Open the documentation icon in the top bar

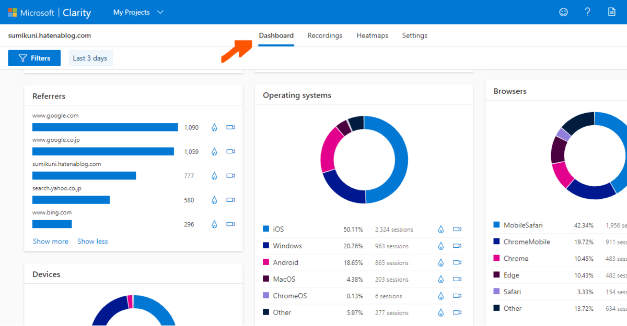611,12
